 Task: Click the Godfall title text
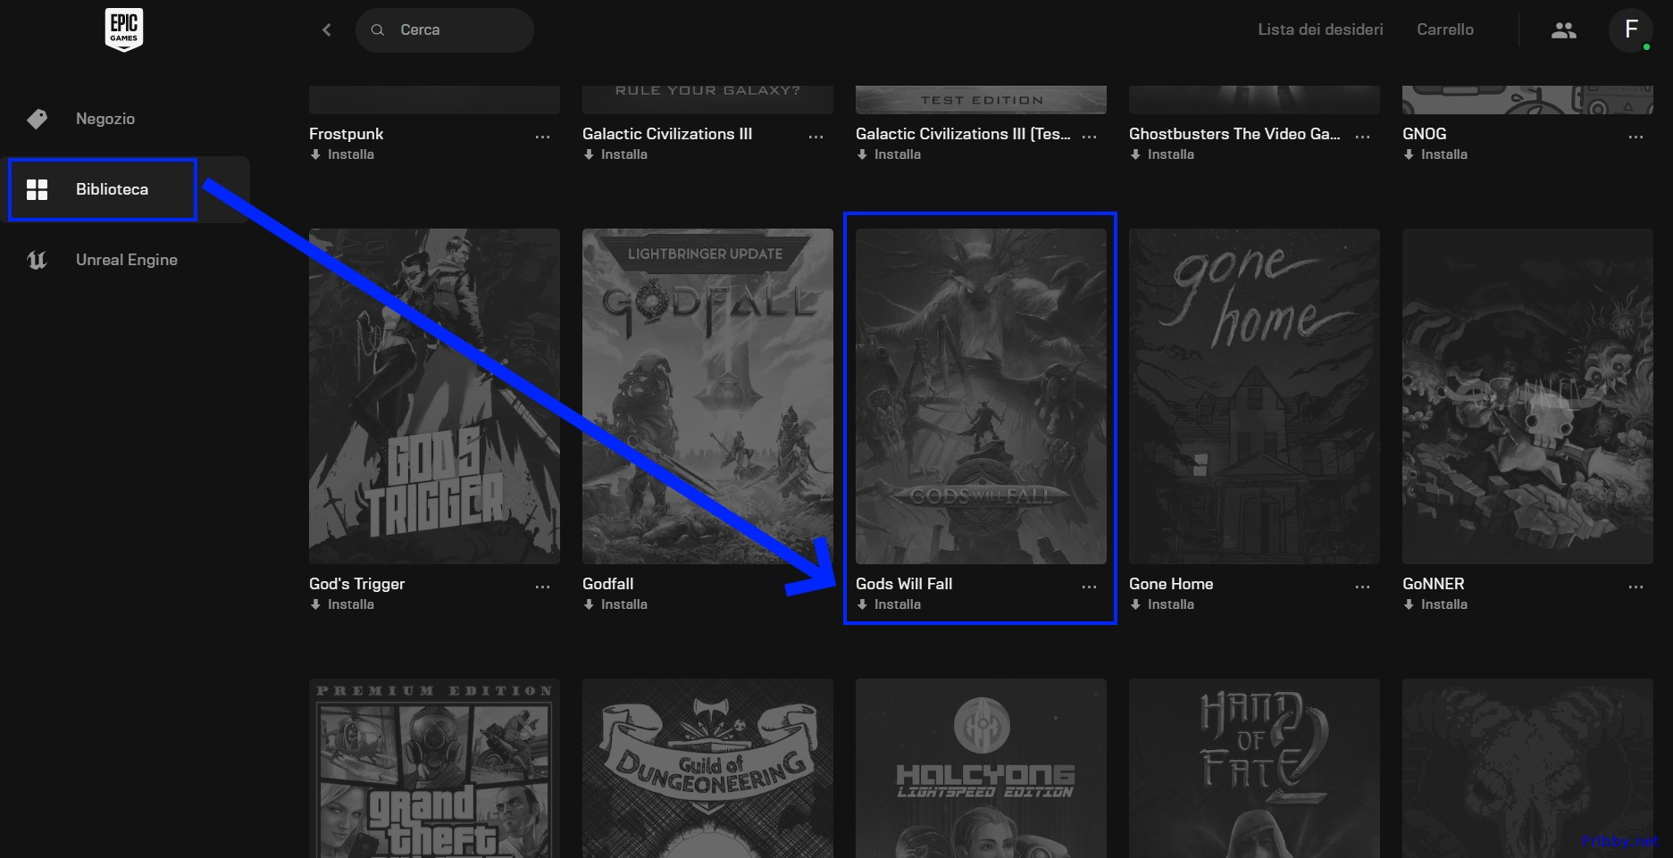(607, 584)
